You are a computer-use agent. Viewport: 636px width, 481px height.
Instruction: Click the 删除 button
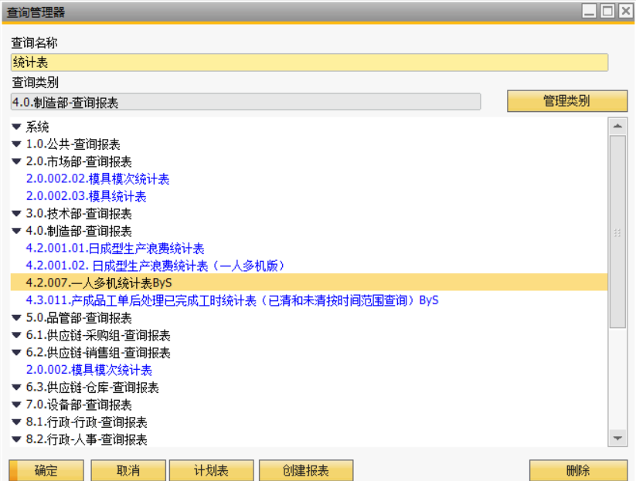click(x=577, y=470)
